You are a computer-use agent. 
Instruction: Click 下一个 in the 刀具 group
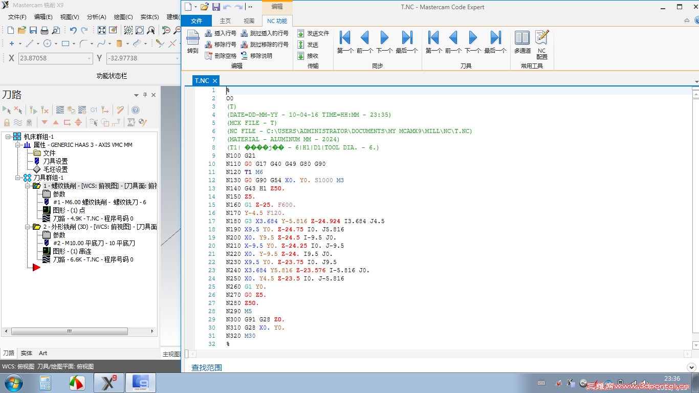tap(473, 41)
